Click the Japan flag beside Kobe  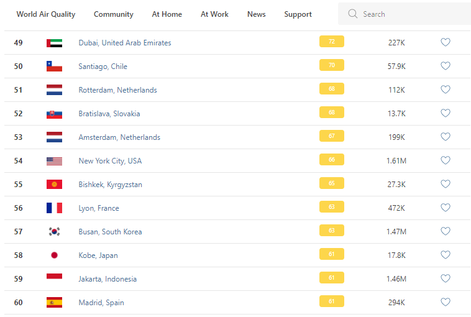tap(54, 255)
